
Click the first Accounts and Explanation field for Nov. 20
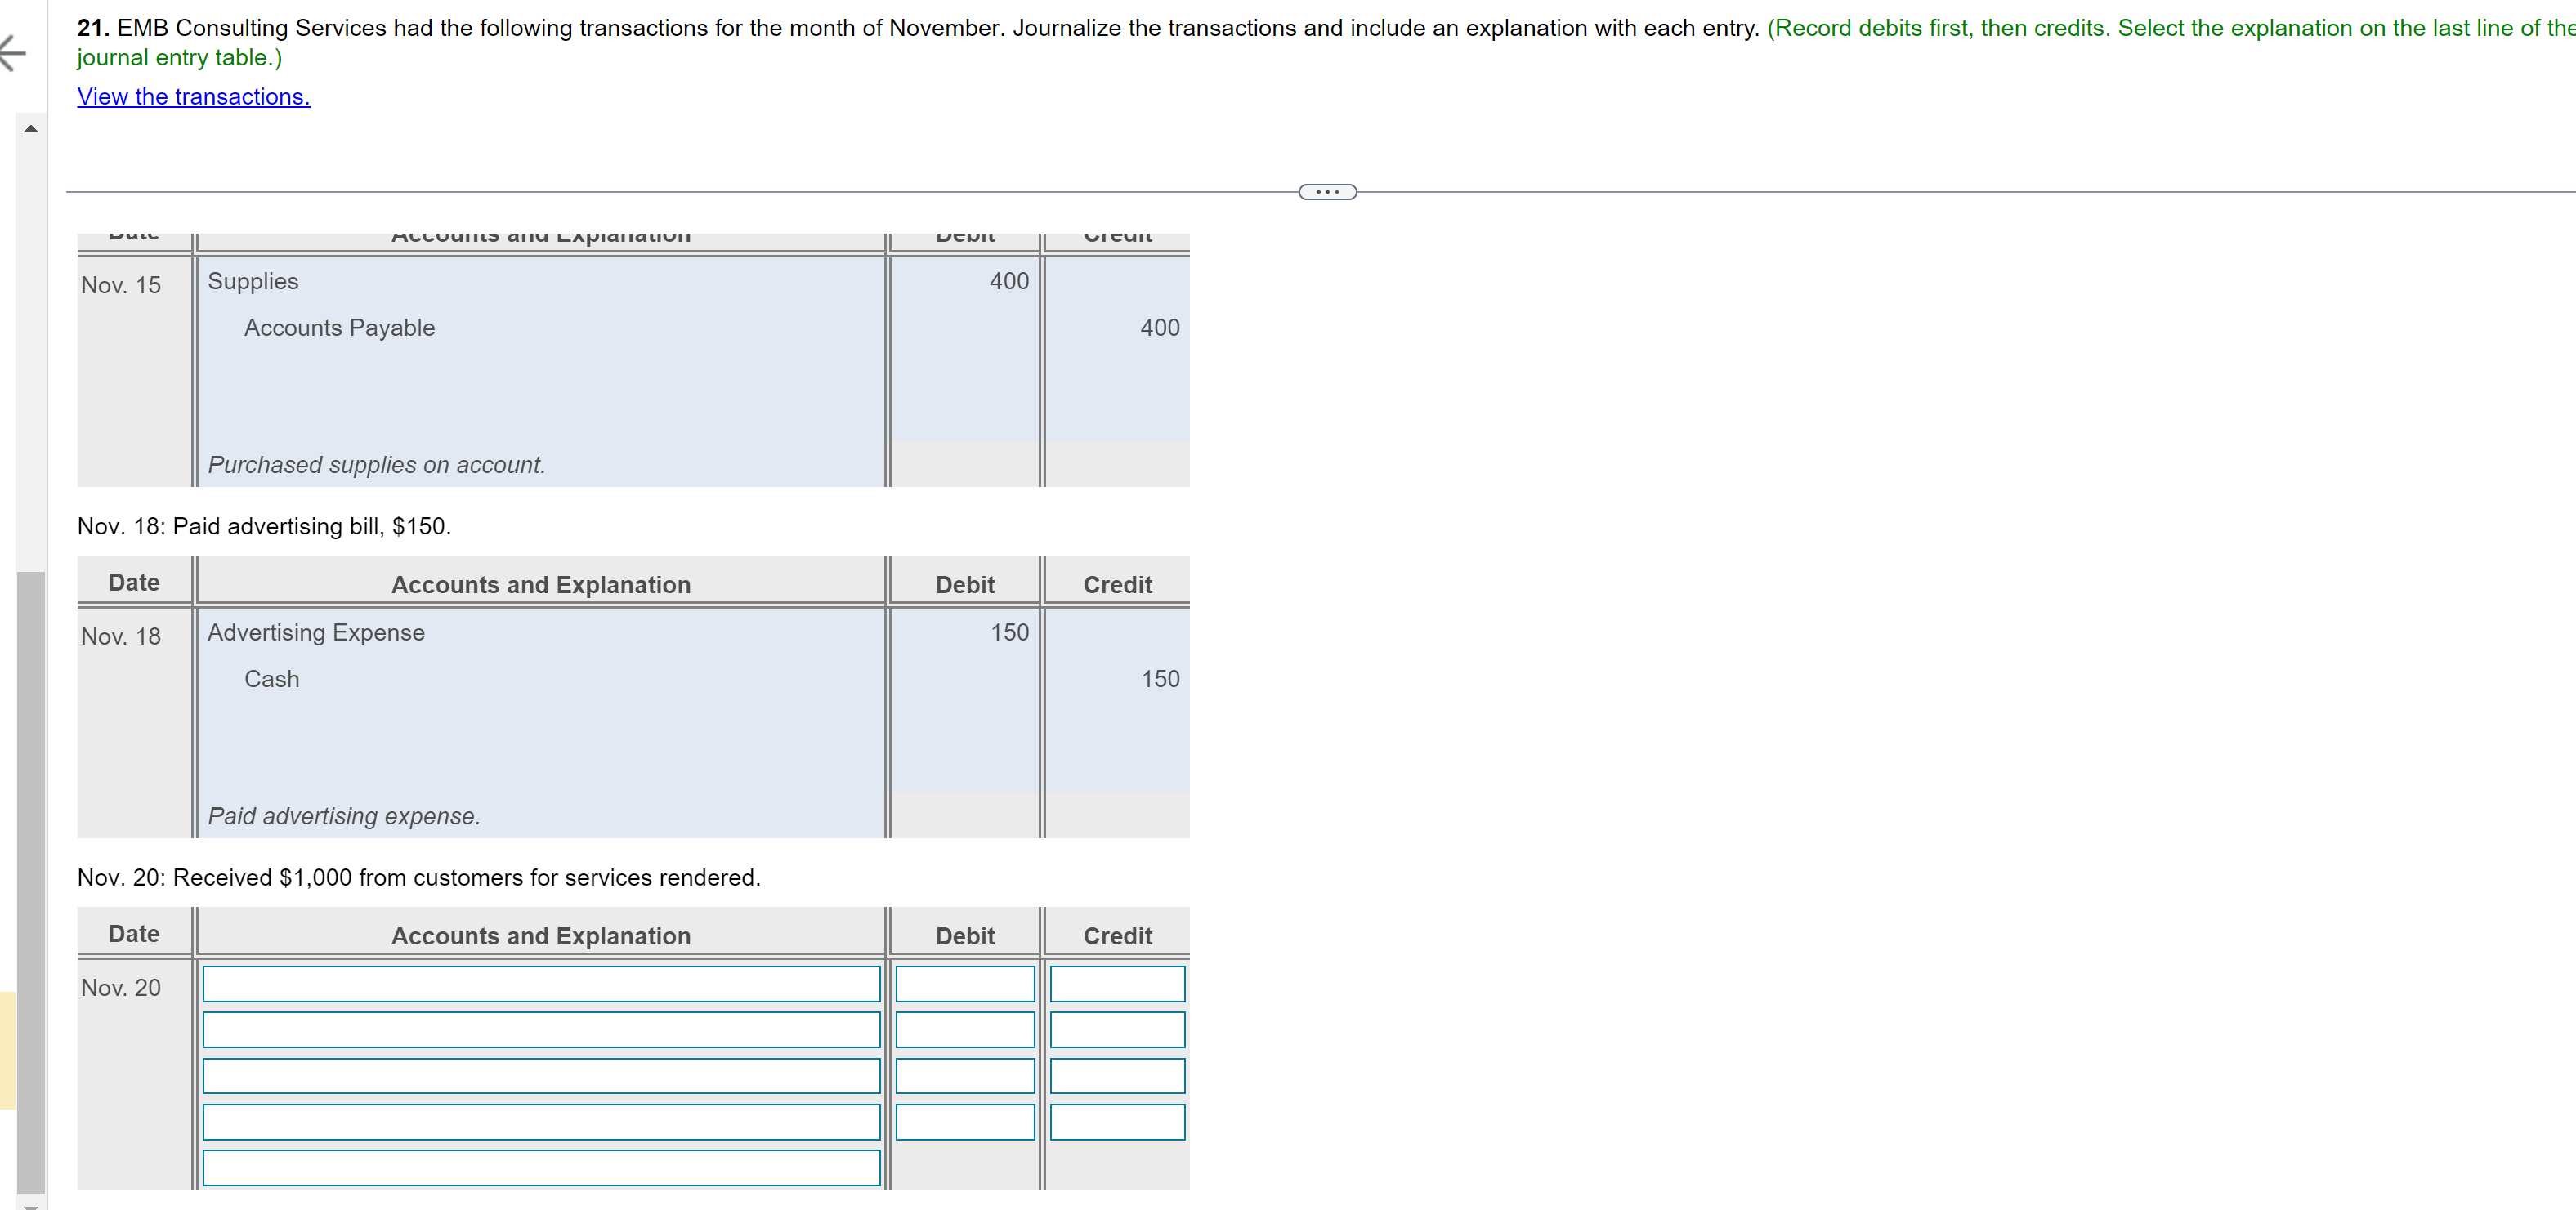540,984
